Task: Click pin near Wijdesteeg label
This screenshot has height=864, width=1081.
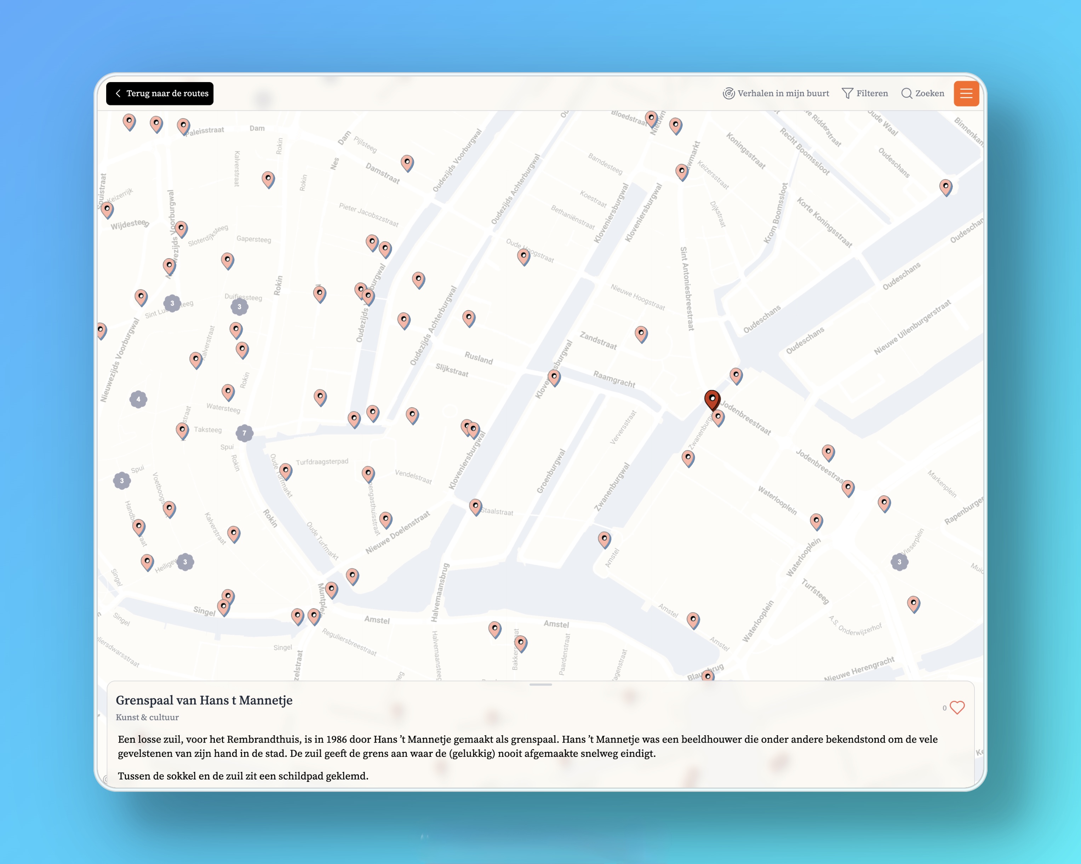Action: [x=107, y=209]
